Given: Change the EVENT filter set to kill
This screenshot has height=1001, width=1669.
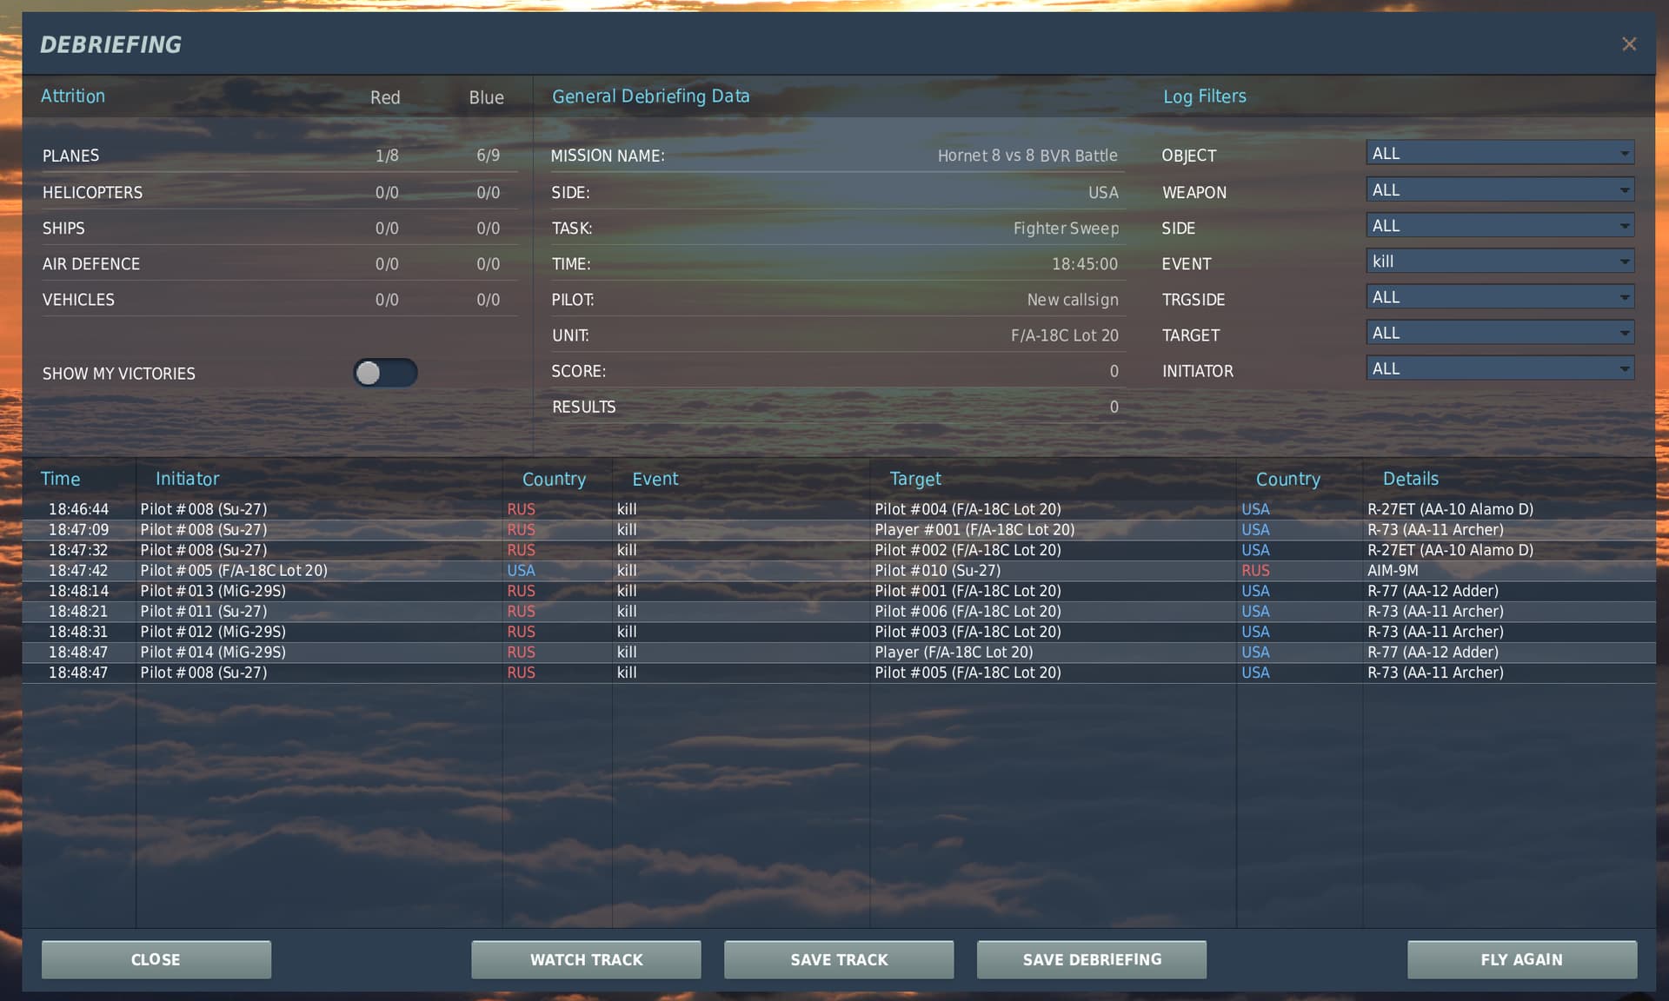Looking at the screenshot, I should [x=1499, y=262].
